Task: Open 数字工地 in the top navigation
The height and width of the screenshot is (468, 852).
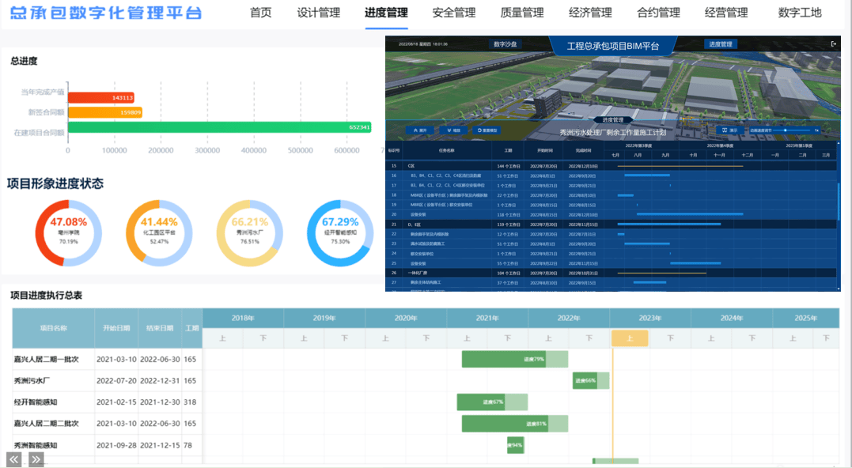Action: coord(799,13)
